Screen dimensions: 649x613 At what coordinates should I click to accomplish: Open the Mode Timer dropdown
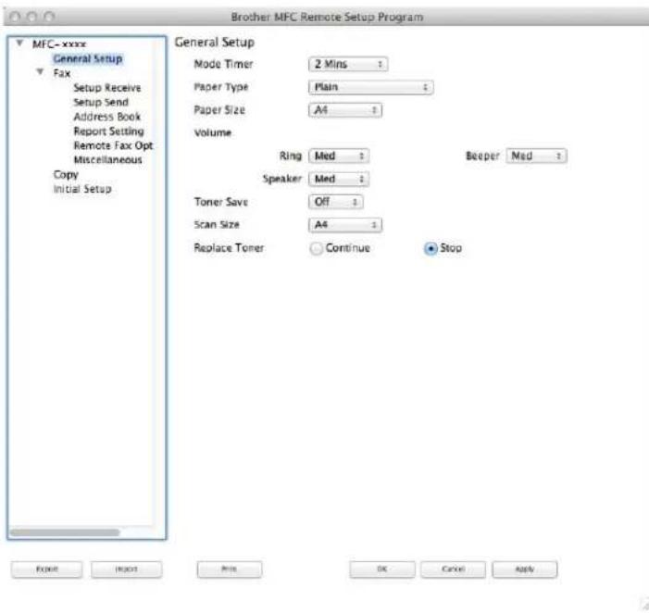tap(348, 64)
